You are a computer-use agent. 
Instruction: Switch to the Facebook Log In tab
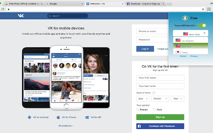coord(145,4)
